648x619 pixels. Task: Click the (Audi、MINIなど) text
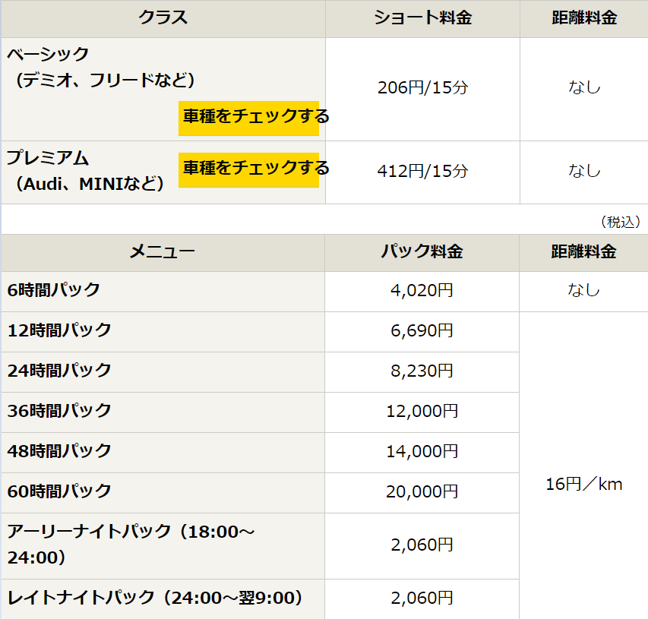pos(90,184)
